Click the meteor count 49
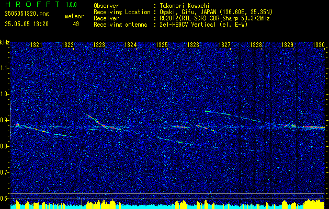Viewport: 329px width, 209px height. click(76, 24)
